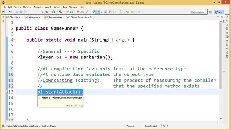Close the GameRunner.java editor tab
Screen dimensions: 231x130
point(91,17)
